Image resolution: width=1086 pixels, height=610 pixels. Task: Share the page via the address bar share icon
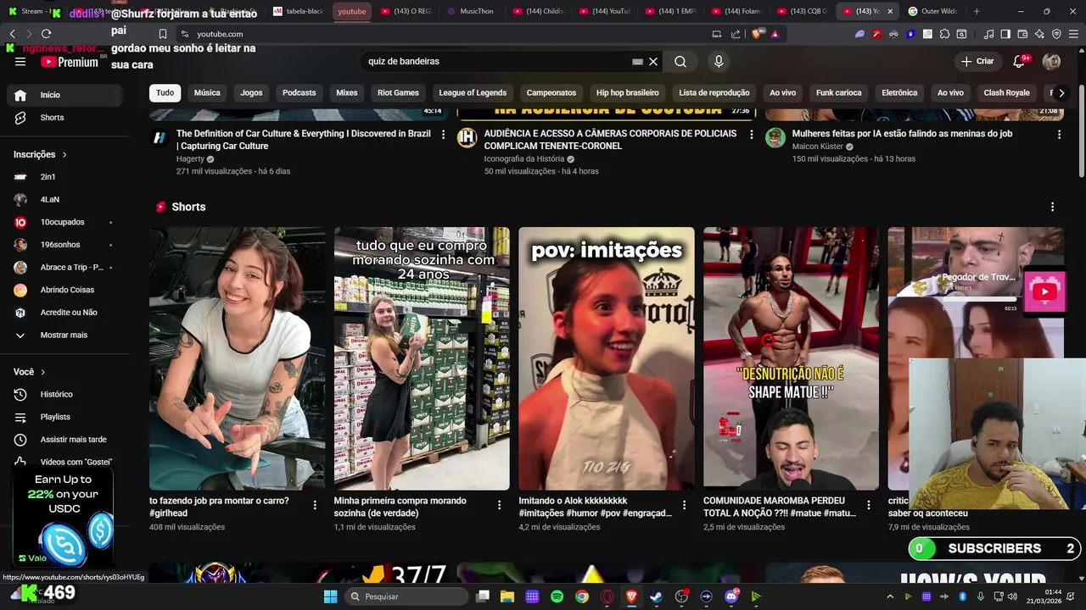[736, 34]
